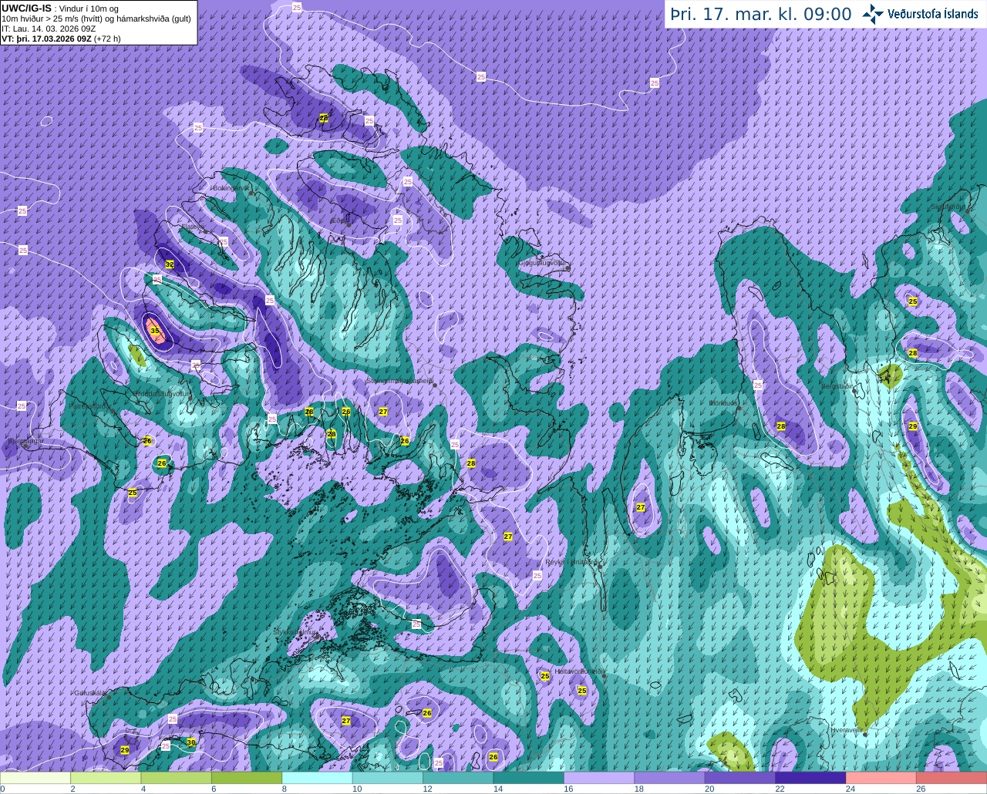Pick the 12–14 m/s teal legend swatch
This screenshot has height=794, width=987.
[x=459, y=778]
